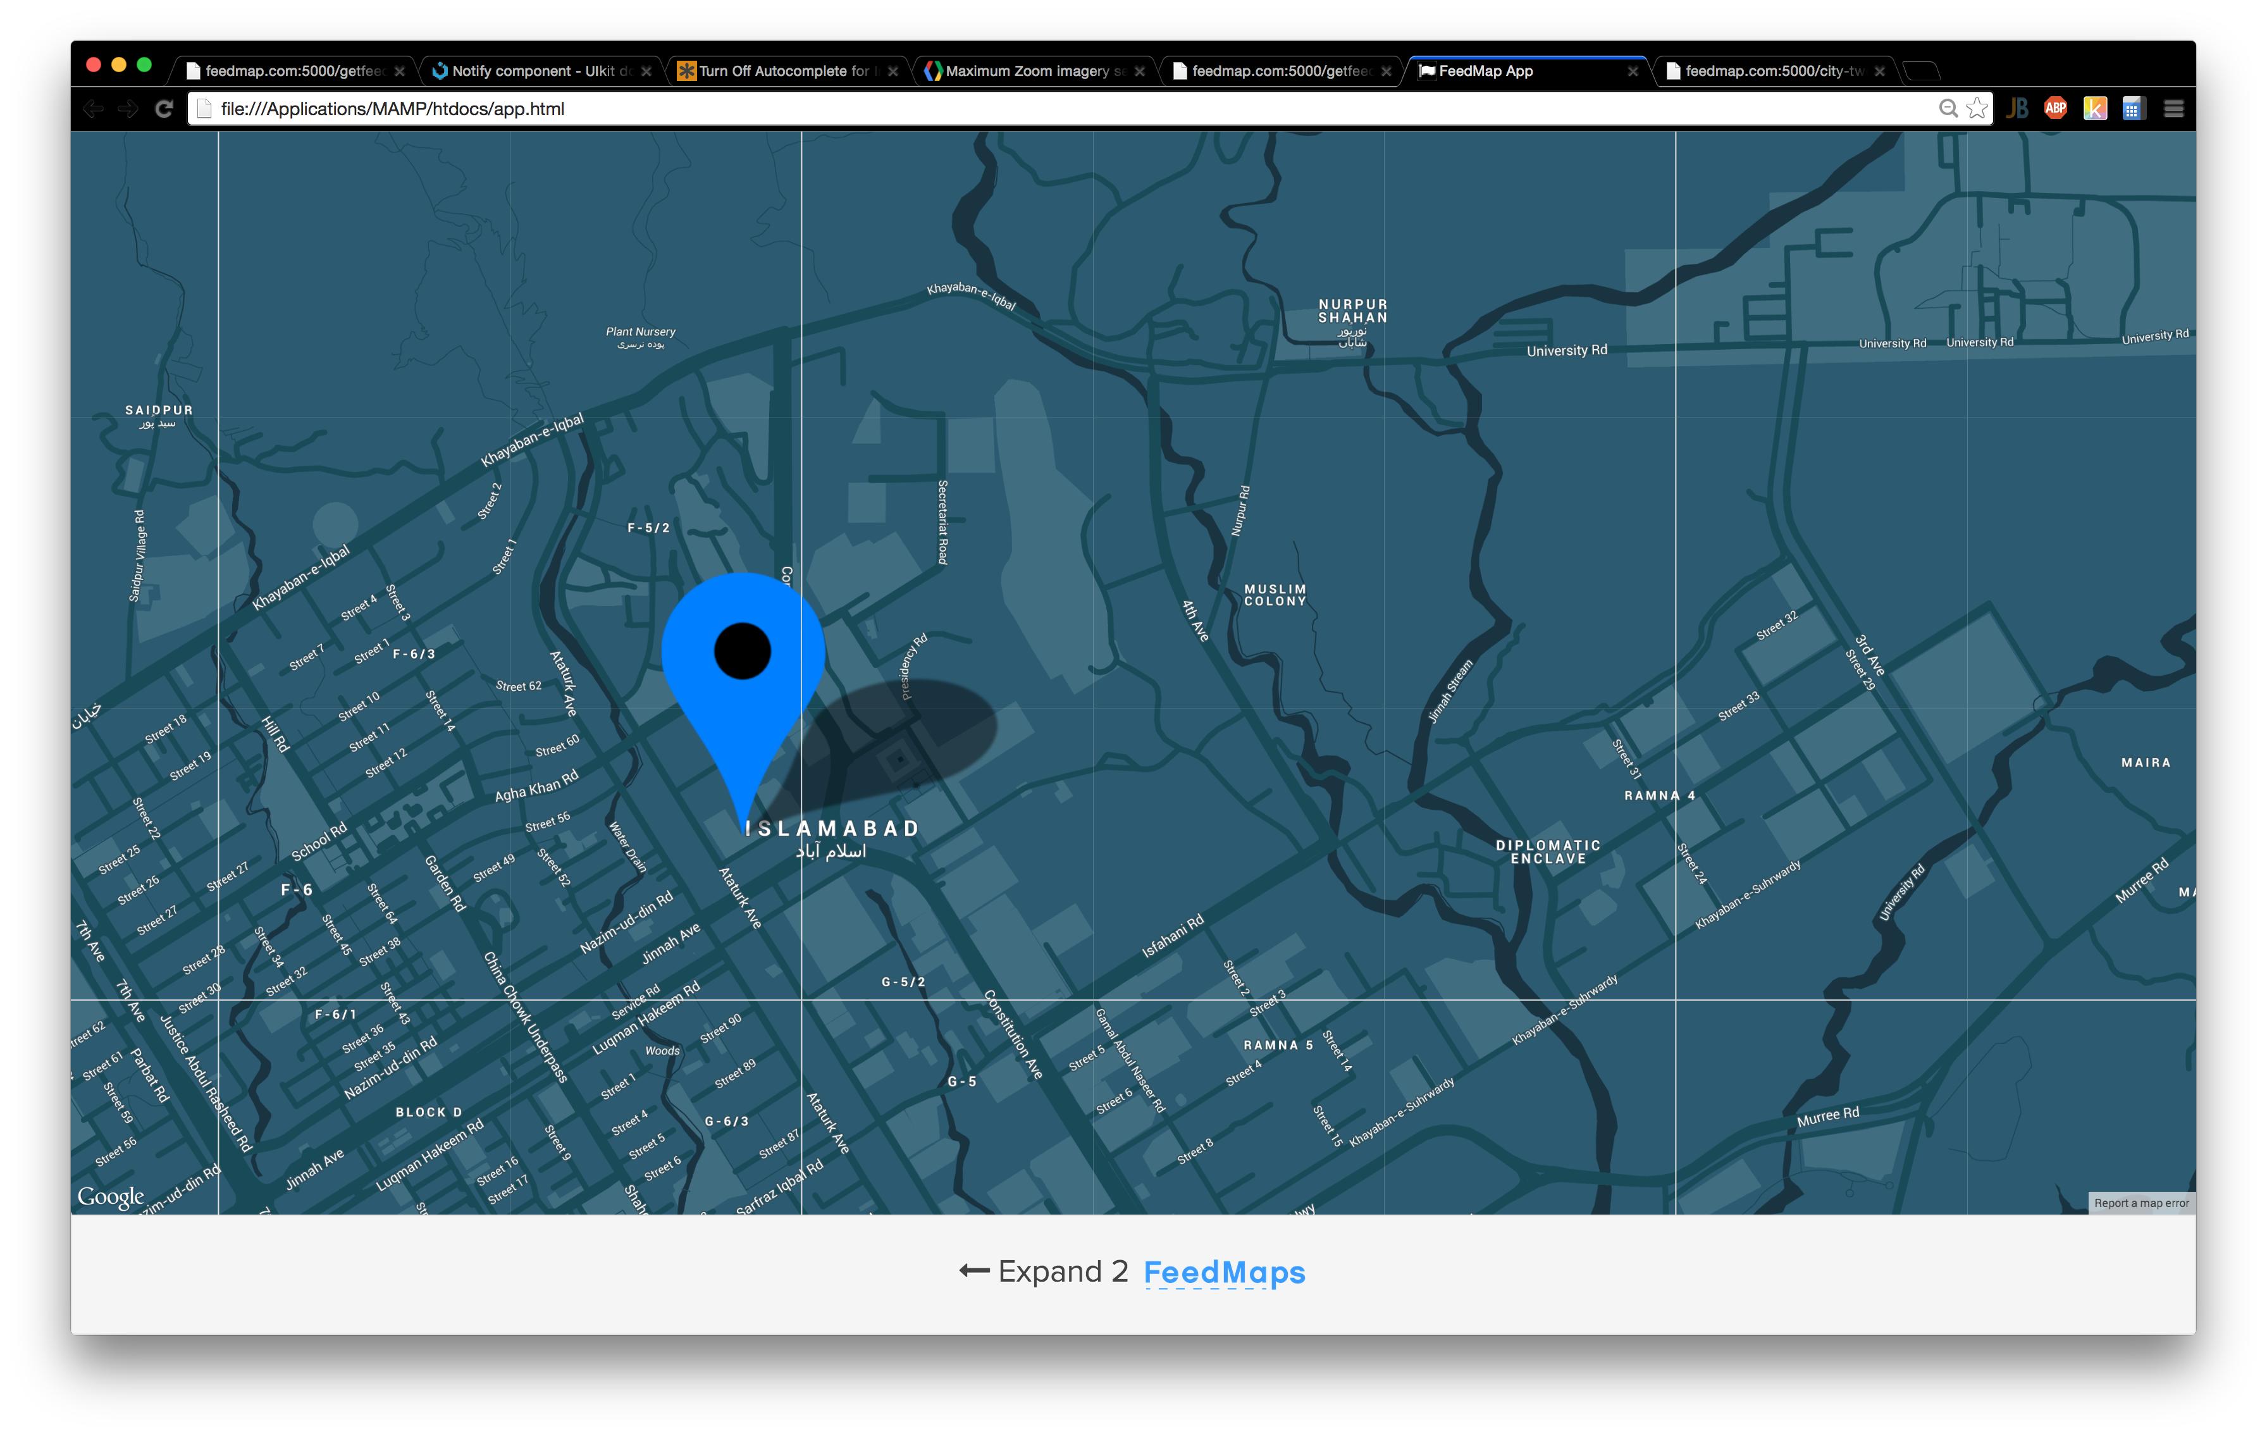The image size is (2267, 1436).
Task: Bookmark this page with the star
Action: [x=1977, y=109]
